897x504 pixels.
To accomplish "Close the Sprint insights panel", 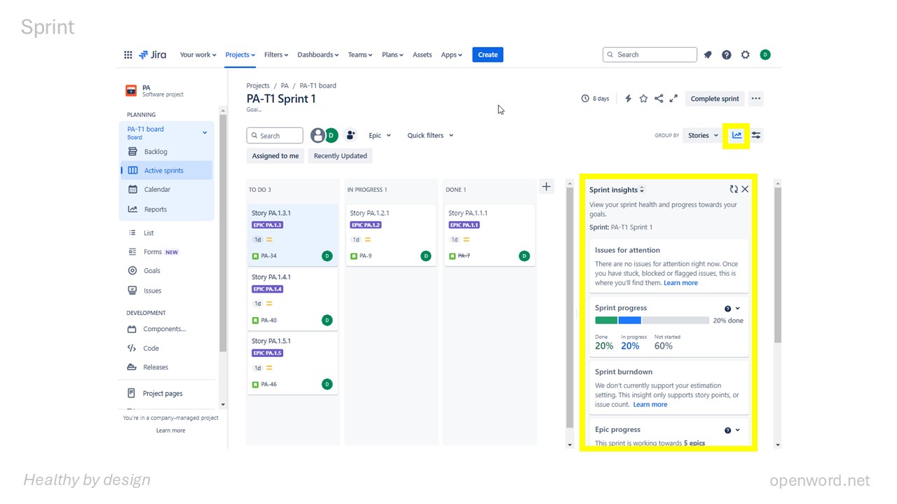I will pyautogui.click(x=745, y=189).
